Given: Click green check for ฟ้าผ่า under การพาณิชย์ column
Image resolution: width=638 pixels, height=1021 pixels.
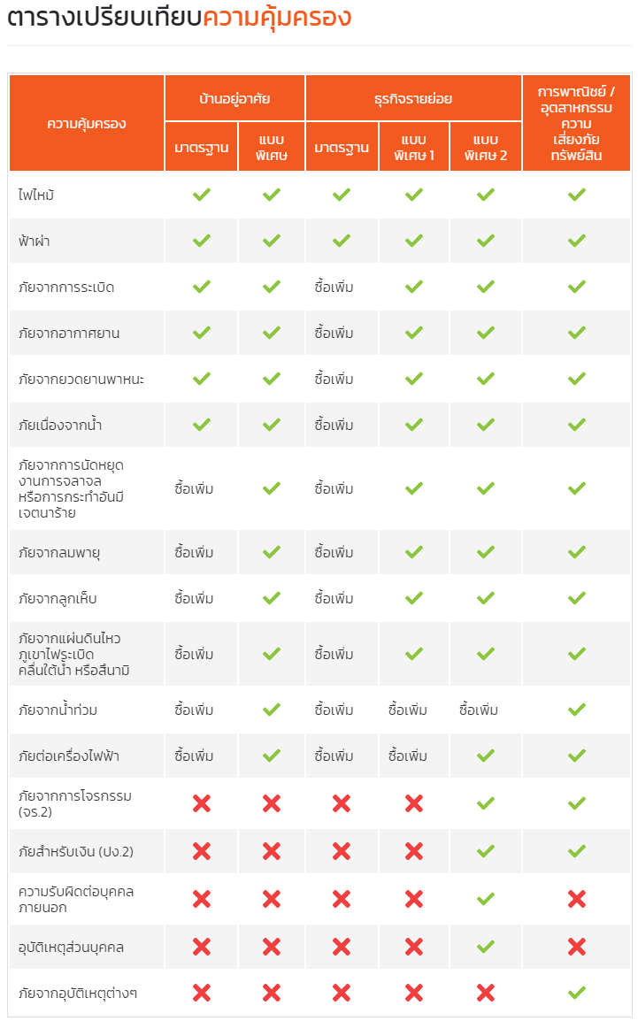Looking at the screenshot, I should click(x=576, y=241).
